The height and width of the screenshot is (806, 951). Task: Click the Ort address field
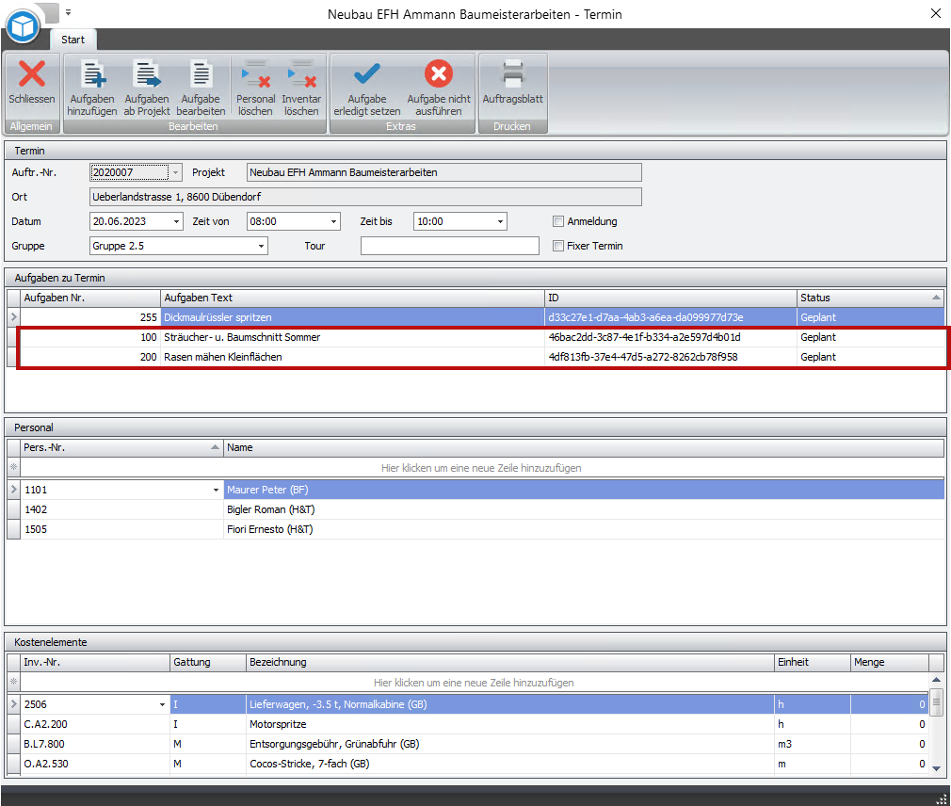point(365,197)
